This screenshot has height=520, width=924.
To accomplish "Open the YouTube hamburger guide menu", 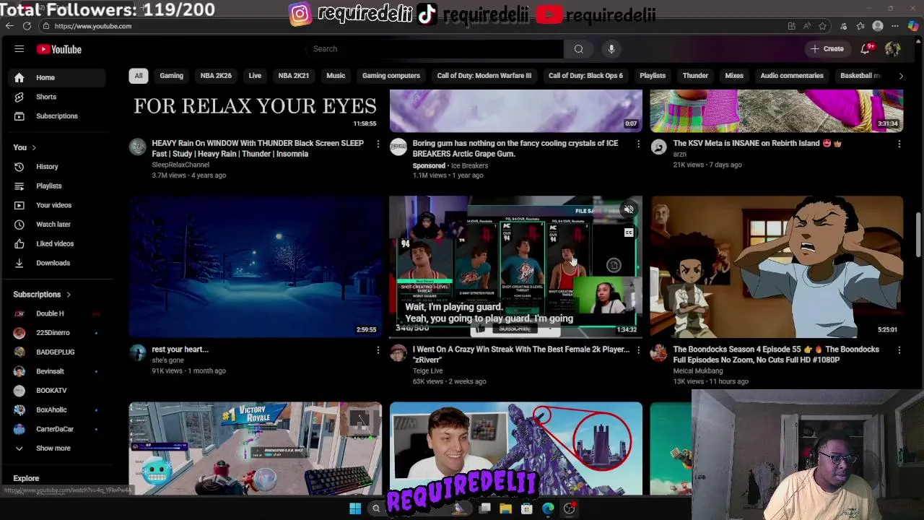I will coord(19,49).
